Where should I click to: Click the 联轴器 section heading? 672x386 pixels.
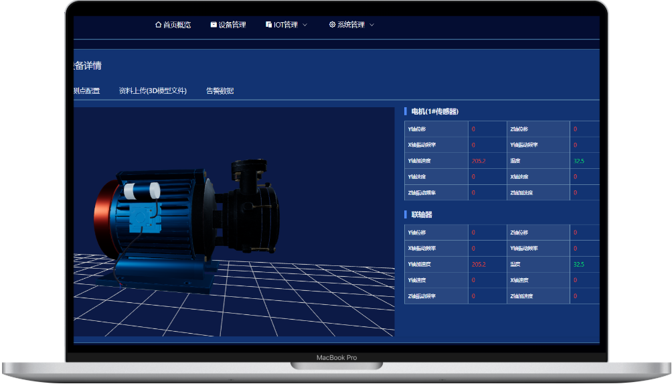pyautogui.click(x=422, y=215)
